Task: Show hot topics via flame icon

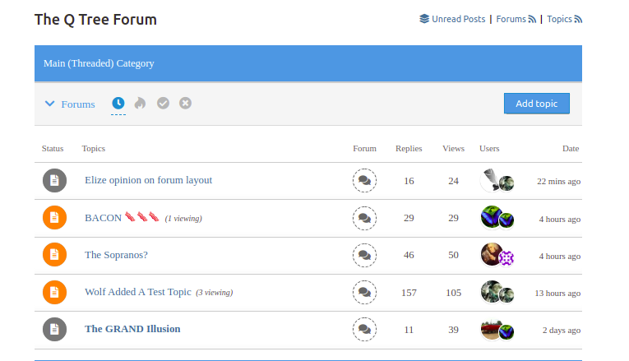Action: 140,103
